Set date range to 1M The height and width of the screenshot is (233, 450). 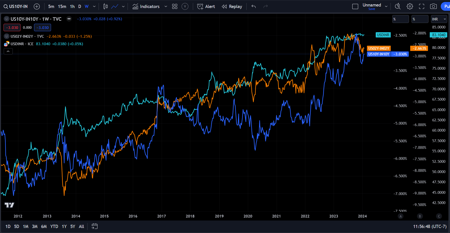pos(26,227)
